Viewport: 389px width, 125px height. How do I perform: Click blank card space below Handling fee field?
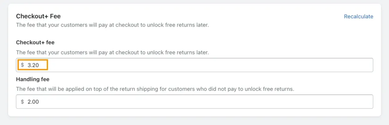point(195,112)
